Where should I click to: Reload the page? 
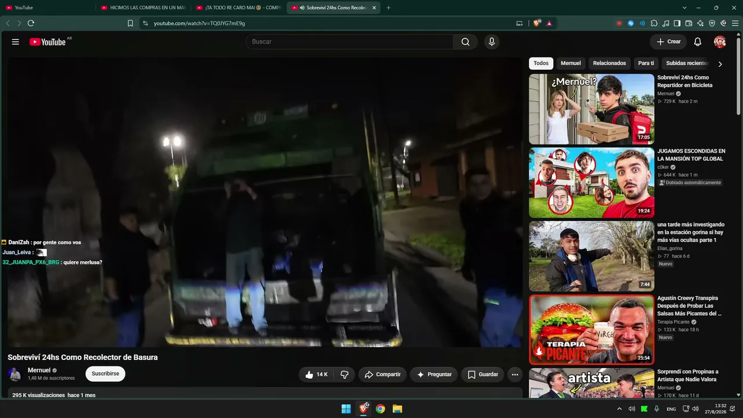click(x=31, y=23)
